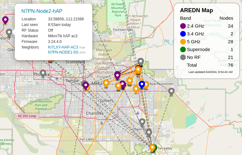Click the Last updated timestamp text
The width and height of the screenshot is (242, 155).
[x=210, y=72]
